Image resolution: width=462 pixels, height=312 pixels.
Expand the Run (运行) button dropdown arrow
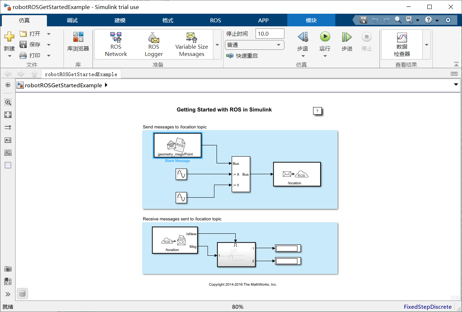point(325,56)
